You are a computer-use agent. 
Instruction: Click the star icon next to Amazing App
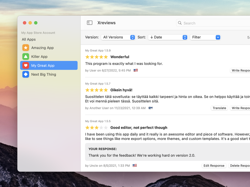(x=26, y=48)
